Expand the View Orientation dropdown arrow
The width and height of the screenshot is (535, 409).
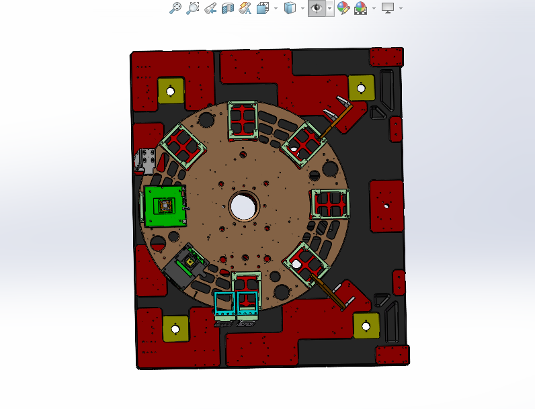[x=276, y=8]
